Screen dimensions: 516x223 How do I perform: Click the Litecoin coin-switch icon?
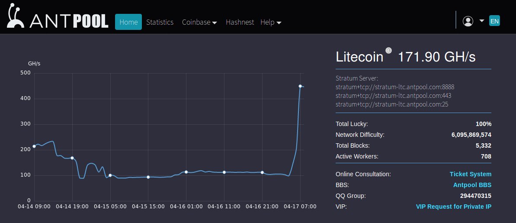click(388, 51)
